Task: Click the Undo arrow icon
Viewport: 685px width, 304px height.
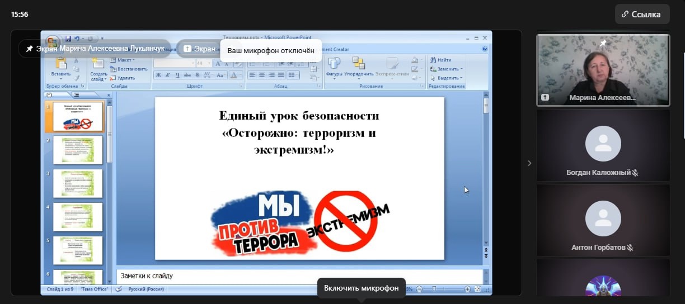Action: 77,39
